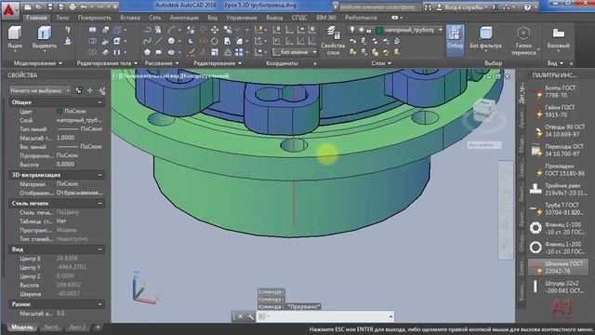Screen dimensions: 595x335
Task: Click the Undo arrow in quick access
Action: (x=84, y=7)
